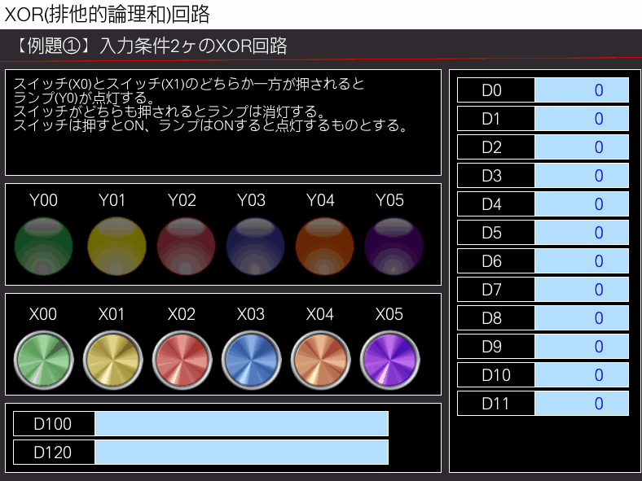
Task: Select the D1 register value field
Action: (582, 119)
